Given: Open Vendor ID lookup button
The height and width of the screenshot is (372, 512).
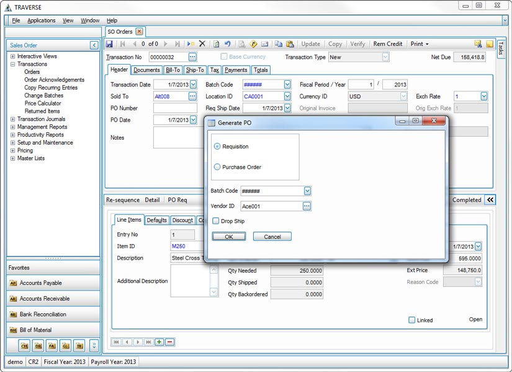Looking at the screenshot, I should [x=307, y=206].
